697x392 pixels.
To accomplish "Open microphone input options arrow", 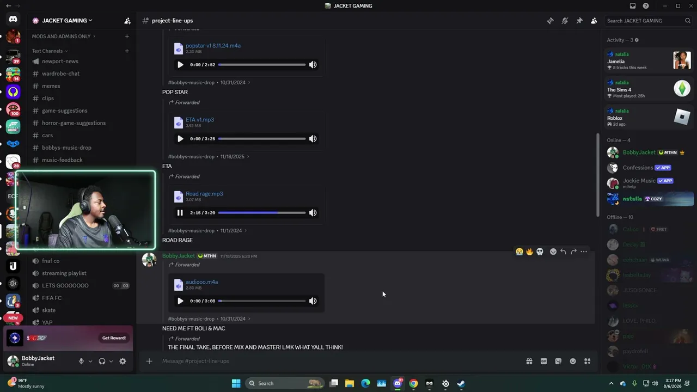I will 90,361.
